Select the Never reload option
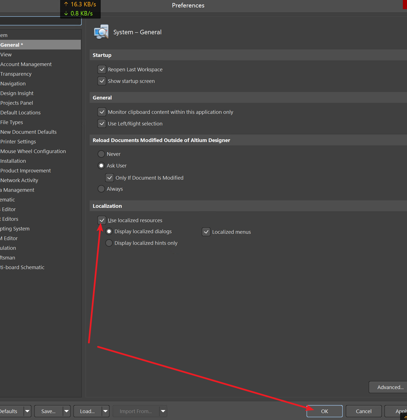 coord(101,154)
